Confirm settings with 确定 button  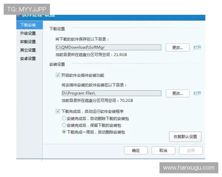136,150
